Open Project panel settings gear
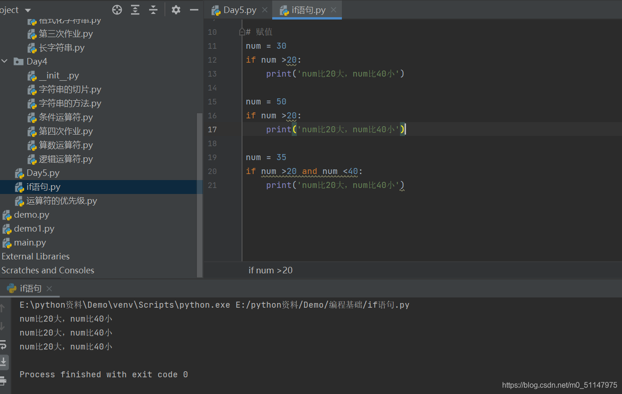The image size is (622, 394). pyautogui.click(x=176, y=10)
